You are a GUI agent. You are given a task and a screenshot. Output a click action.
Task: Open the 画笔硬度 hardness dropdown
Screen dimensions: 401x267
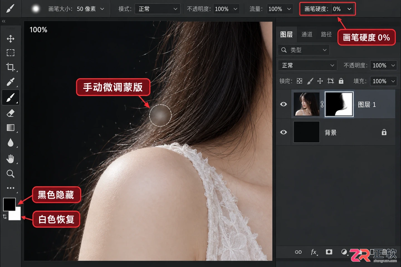(x=349, y=9)
